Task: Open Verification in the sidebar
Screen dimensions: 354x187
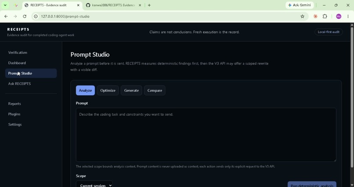Action: pyautogui.click(x=31, y=52)
